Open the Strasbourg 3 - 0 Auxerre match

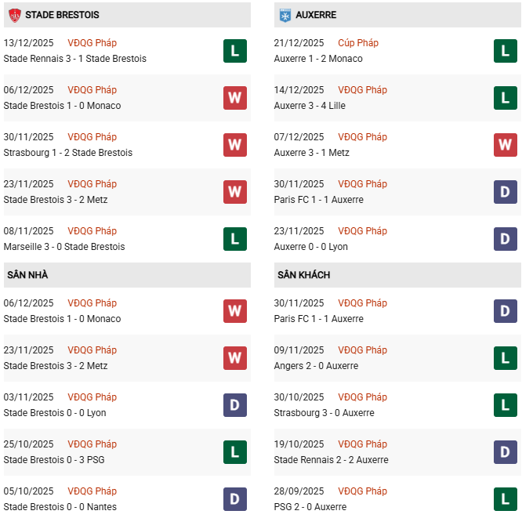click(x=324, y=413)
